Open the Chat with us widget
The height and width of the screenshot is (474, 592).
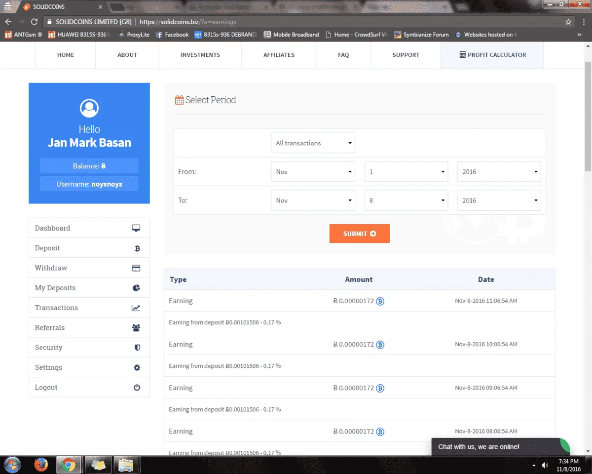pos(501,447)
